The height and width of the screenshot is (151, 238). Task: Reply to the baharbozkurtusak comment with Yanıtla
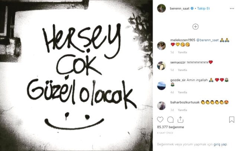[x=183, y=110]
